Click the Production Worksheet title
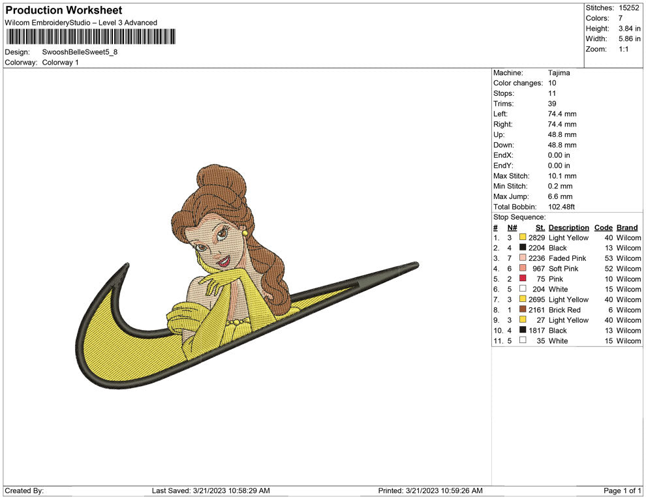Image resolution: width=646 pixels, height=497 pixels. click(x=63, y=10)
